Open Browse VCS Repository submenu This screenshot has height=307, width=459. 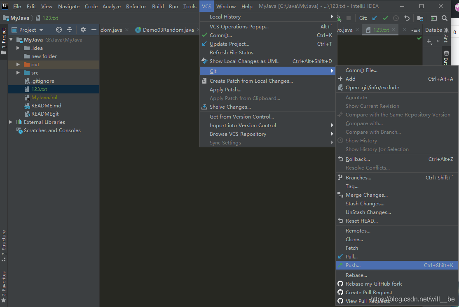267,134
